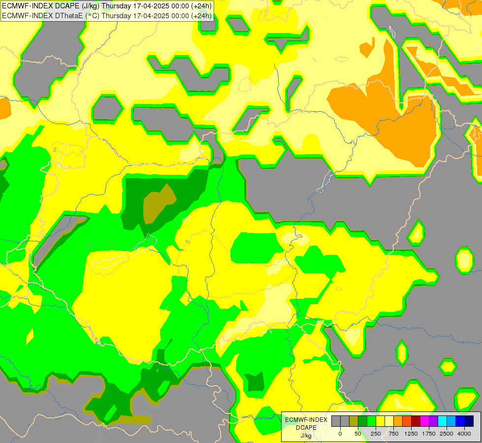482x443 pixels.
Task: Click the purple legend swatch
Action: coord(433,421)
